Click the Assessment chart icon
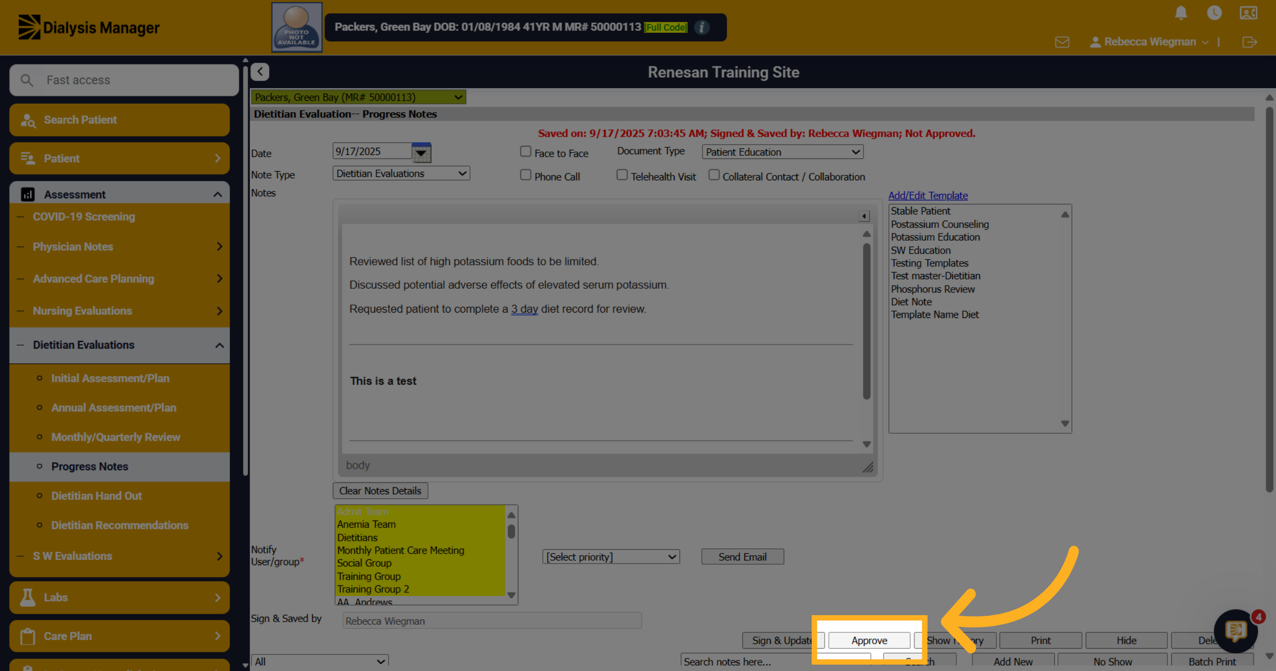This screenshot has height=671, width=1276. click(x=28, y=195)
